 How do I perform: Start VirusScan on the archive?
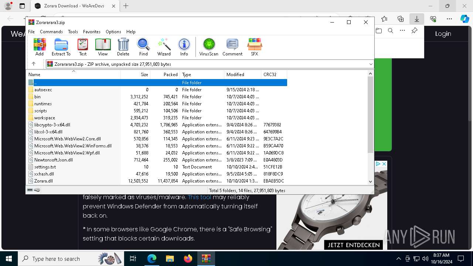coord(209,47)
